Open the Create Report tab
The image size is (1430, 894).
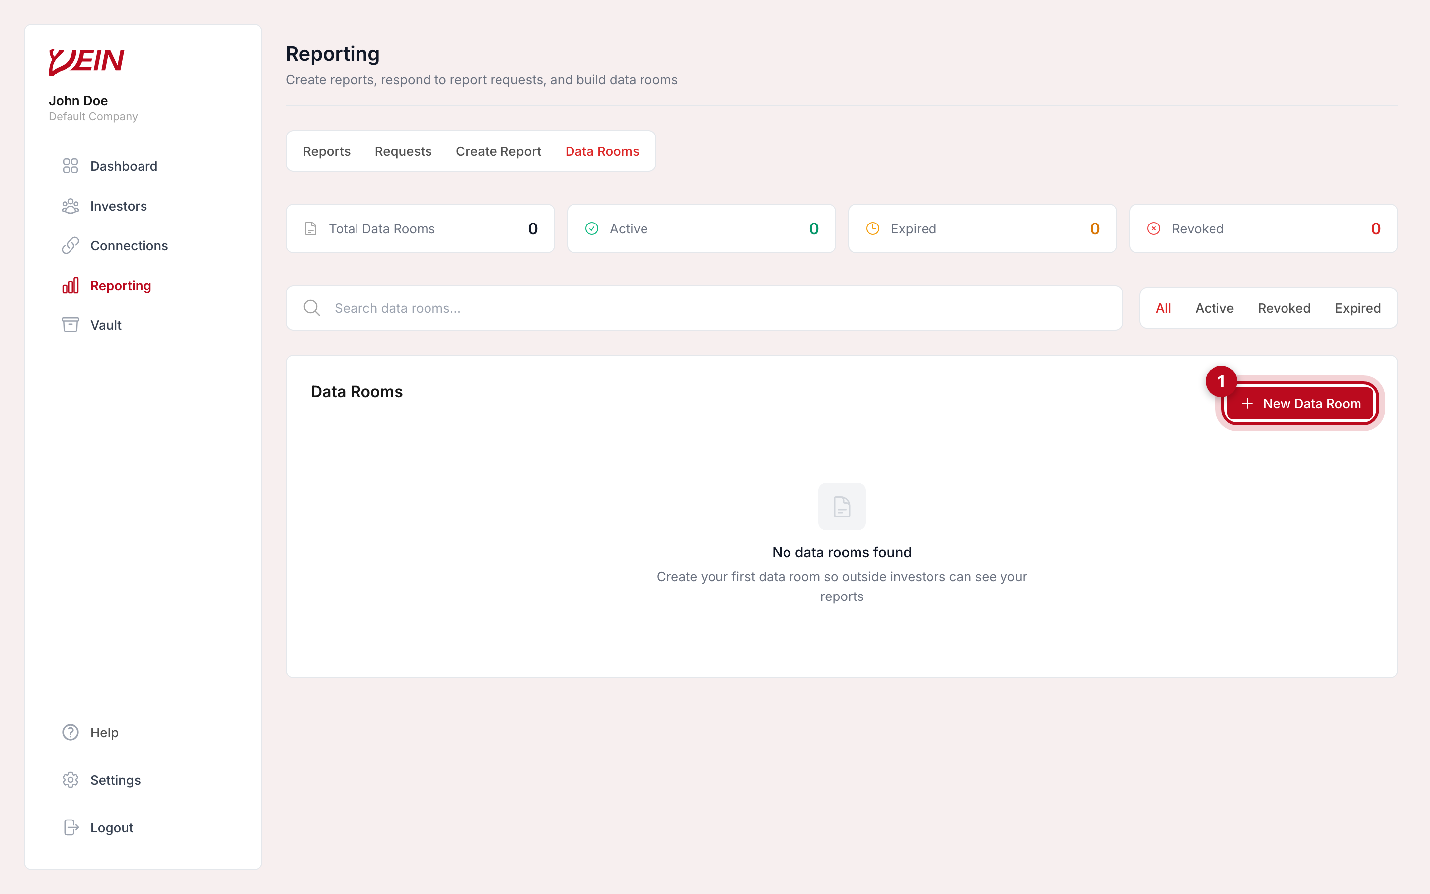pyautogui.click(x=498, y=151)
